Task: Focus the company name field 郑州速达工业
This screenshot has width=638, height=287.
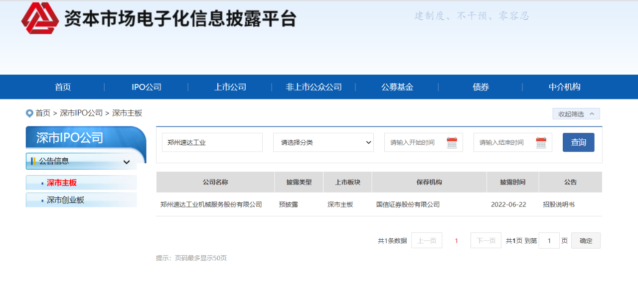Action: pos(212,142)
